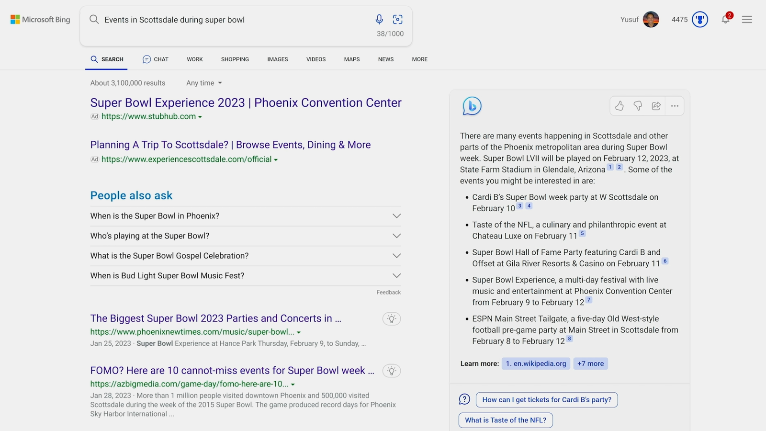Screen dimensions: 766x431
Task: Click the search magnifier icon in search box
Action: coord(94,19)
